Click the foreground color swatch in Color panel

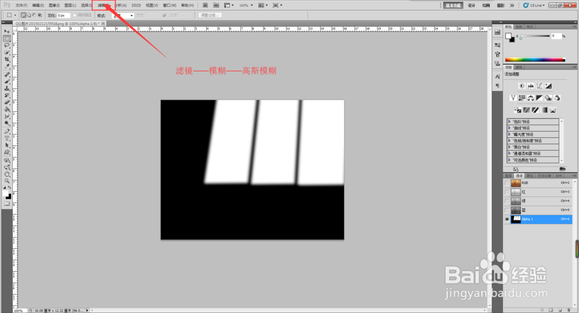point(508,36)
